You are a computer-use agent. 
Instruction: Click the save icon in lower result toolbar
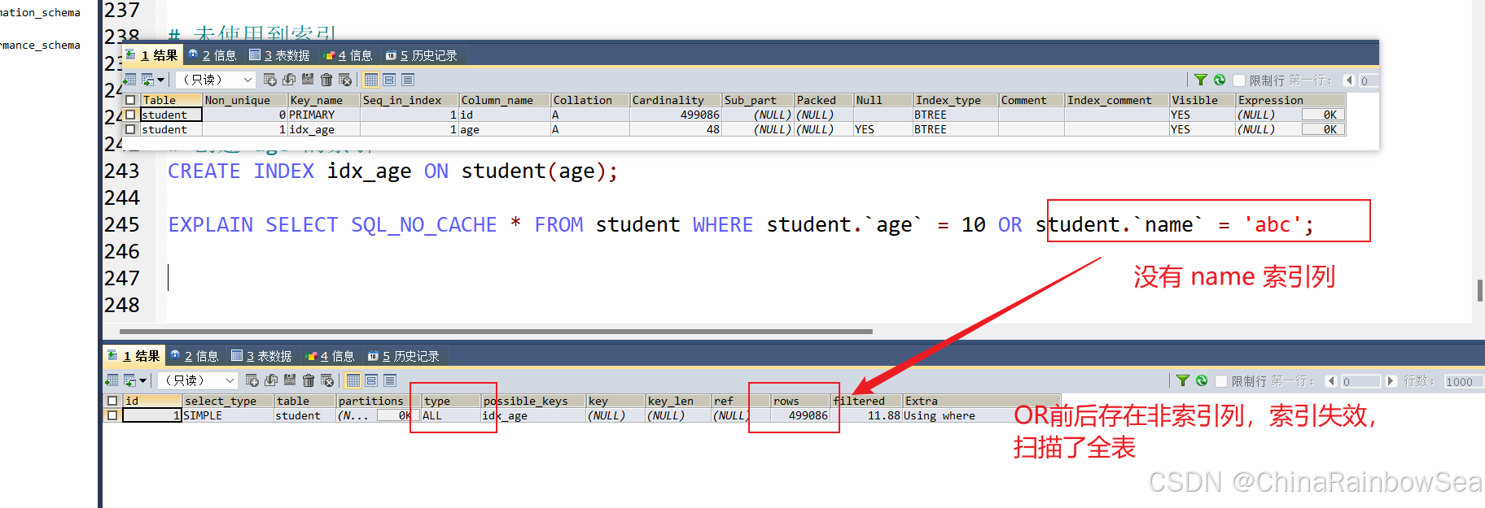[x=290, y=380]
